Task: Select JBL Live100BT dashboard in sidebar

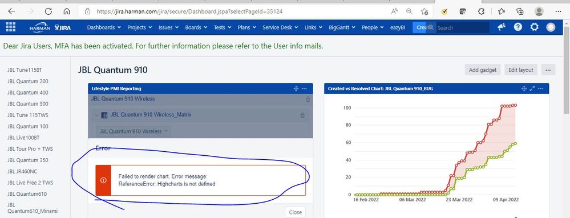Action: (x=23, y=138)
